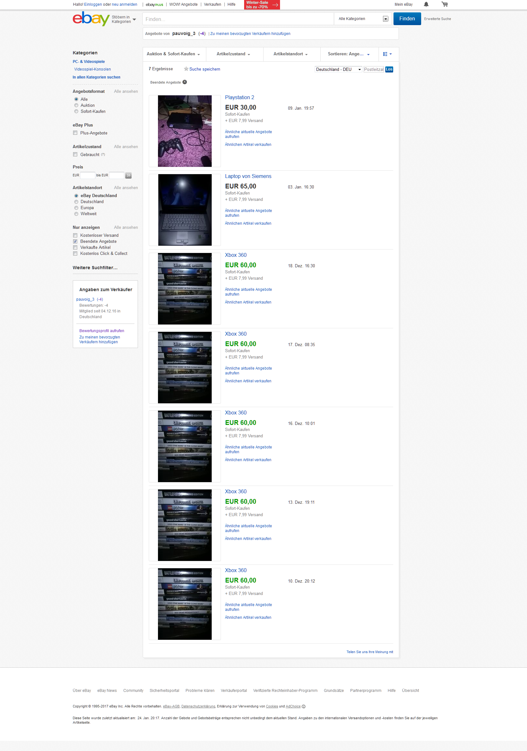
Task: Enable Kostenlos Click & Collect checkbox
Action: click(75, 254)
